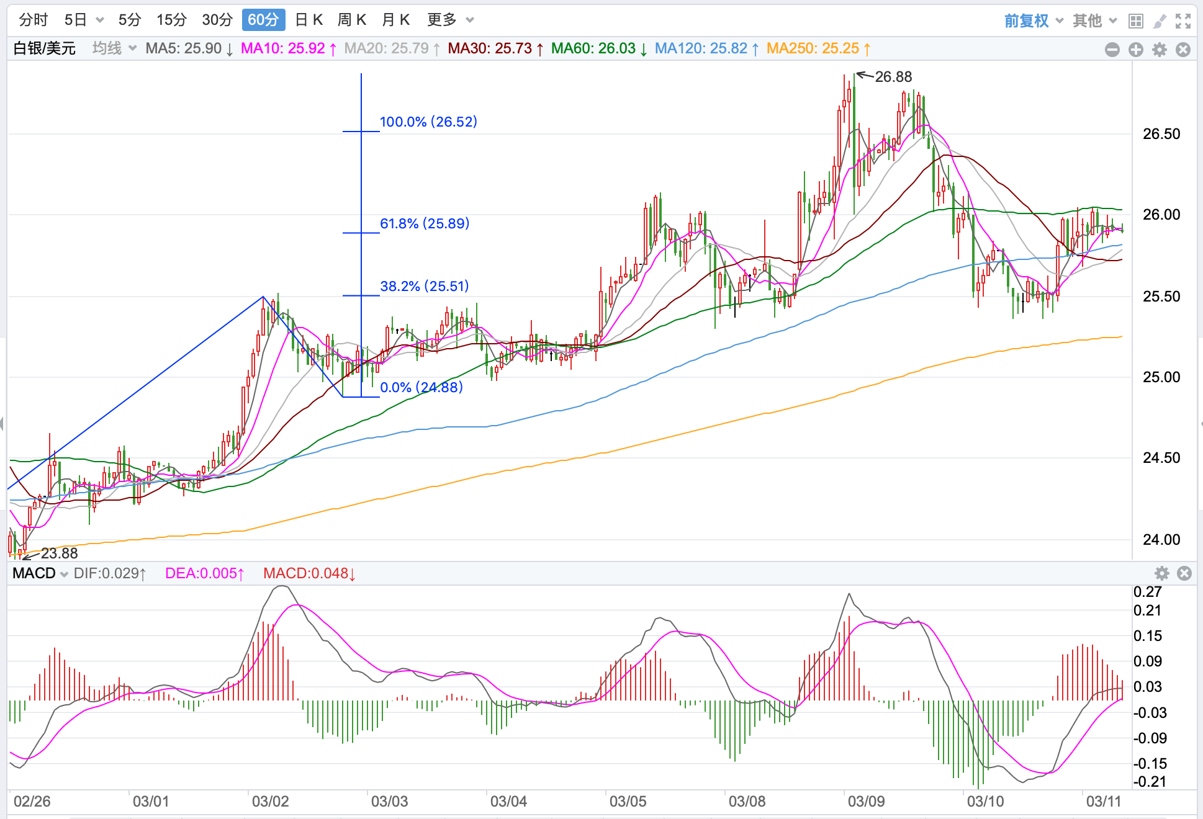Click the 61.8% Fibonacci retracement level label
The height and width of the screenshot is (819, 1203).
pyautogui.click(x=425, y=223)
